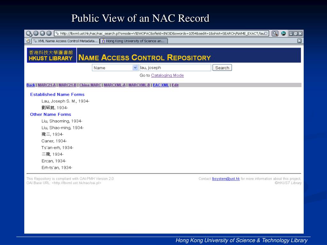Click the HKUST Library logo
Image resolution: width=327 pixels, height=245 pixels.
(51, 55)
